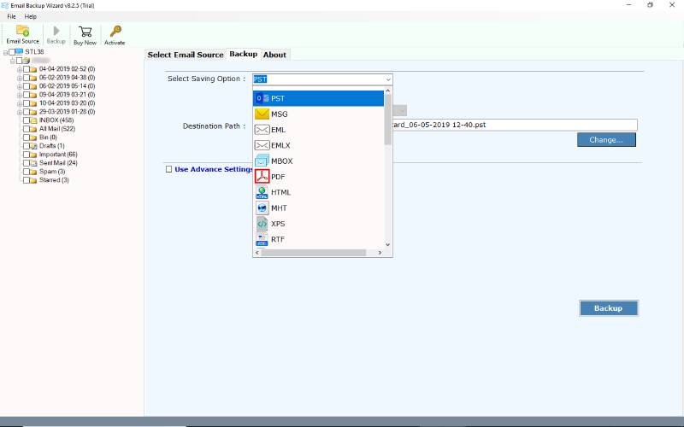Screen dimensions: 684x427
Task: Expand the 06-02-2019 04-38 folder
Action: point(20,78)
